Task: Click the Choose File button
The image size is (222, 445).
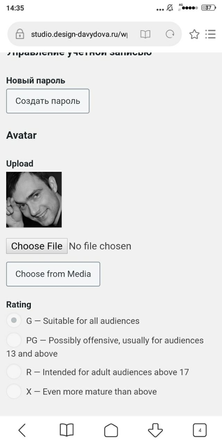Action: tap(37, 246)
